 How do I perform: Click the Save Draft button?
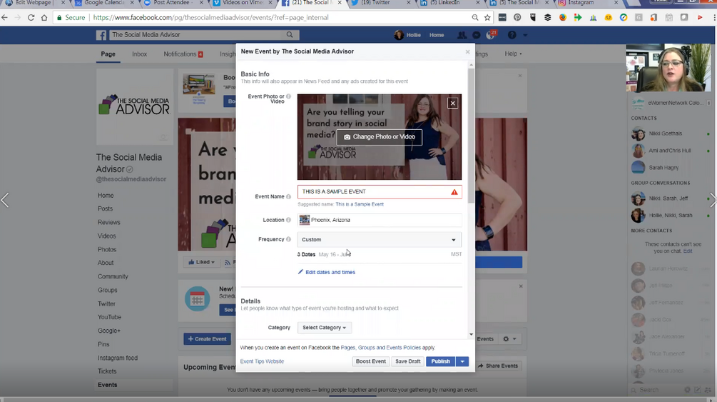click(408, 361)
